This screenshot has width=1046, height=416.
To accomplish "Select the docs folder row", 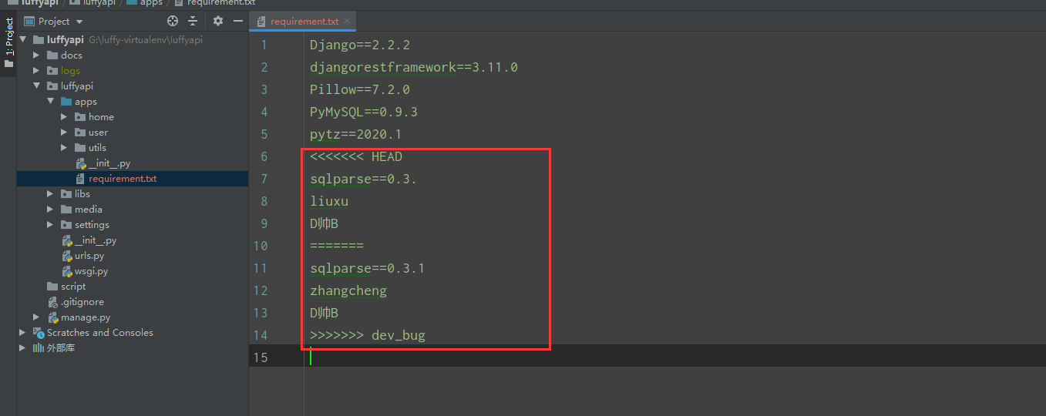I will 133,55.
